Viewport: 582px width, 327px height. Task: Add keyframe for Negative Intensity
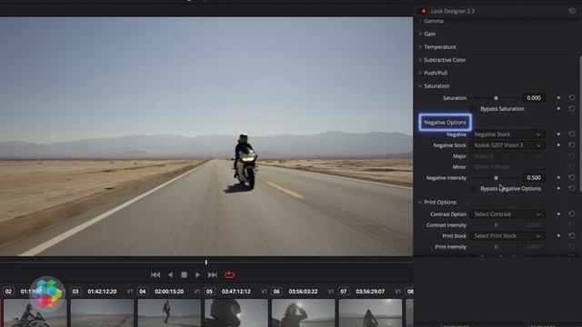(558, 178)
